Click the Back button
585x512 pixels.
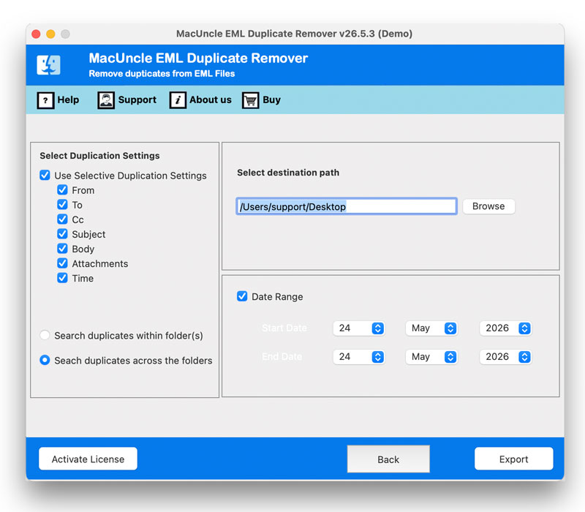tap(388, 459)
